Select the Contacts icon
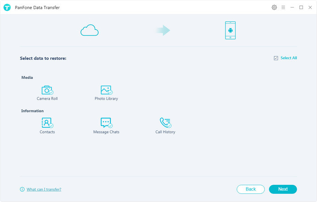This screenshot has width=317, height=202. pos(47,123)
